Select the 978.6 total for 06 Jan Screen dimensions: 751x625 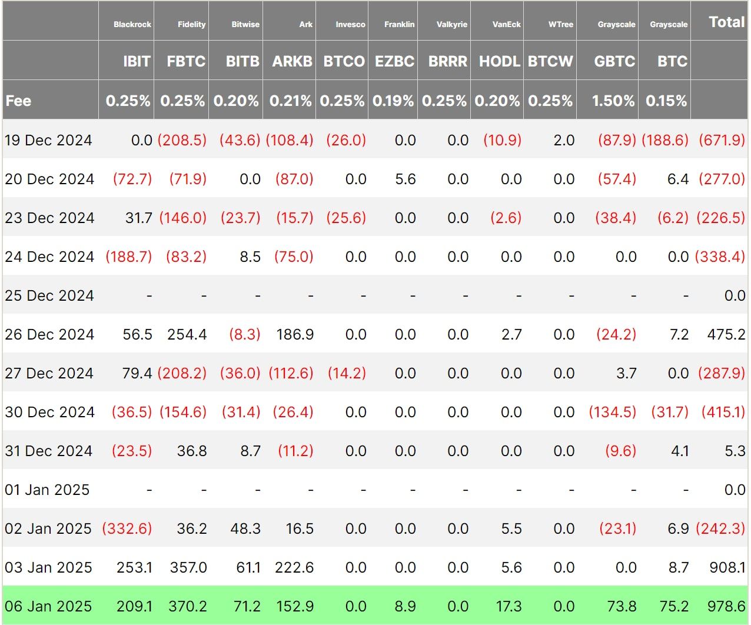coord(726,606)
